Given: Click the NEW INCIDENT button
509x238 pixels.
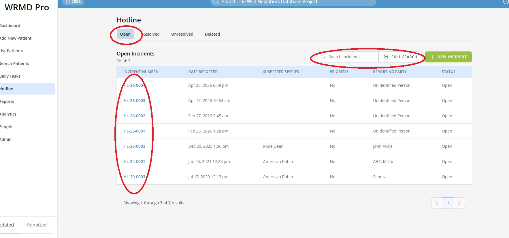Looking at the screenshot, I should click(x=448, y=57).
